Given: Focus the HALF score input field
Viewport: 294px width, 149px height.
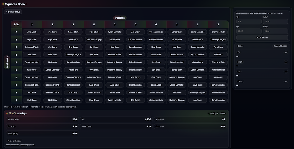Looking at the screenshot, I should pos(275,22).
